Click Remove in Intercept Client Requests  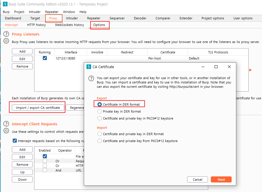(x=22, y=165)
